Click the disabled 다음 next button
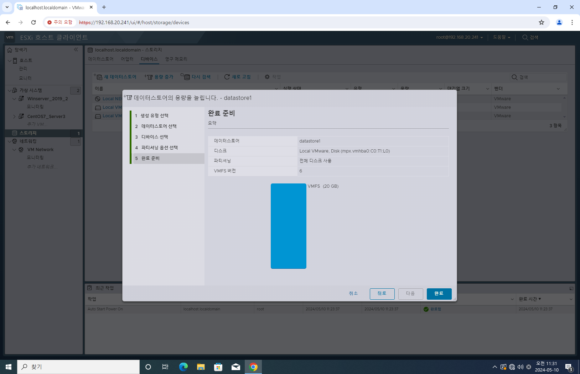580x374 pixels. click(410, 294)
